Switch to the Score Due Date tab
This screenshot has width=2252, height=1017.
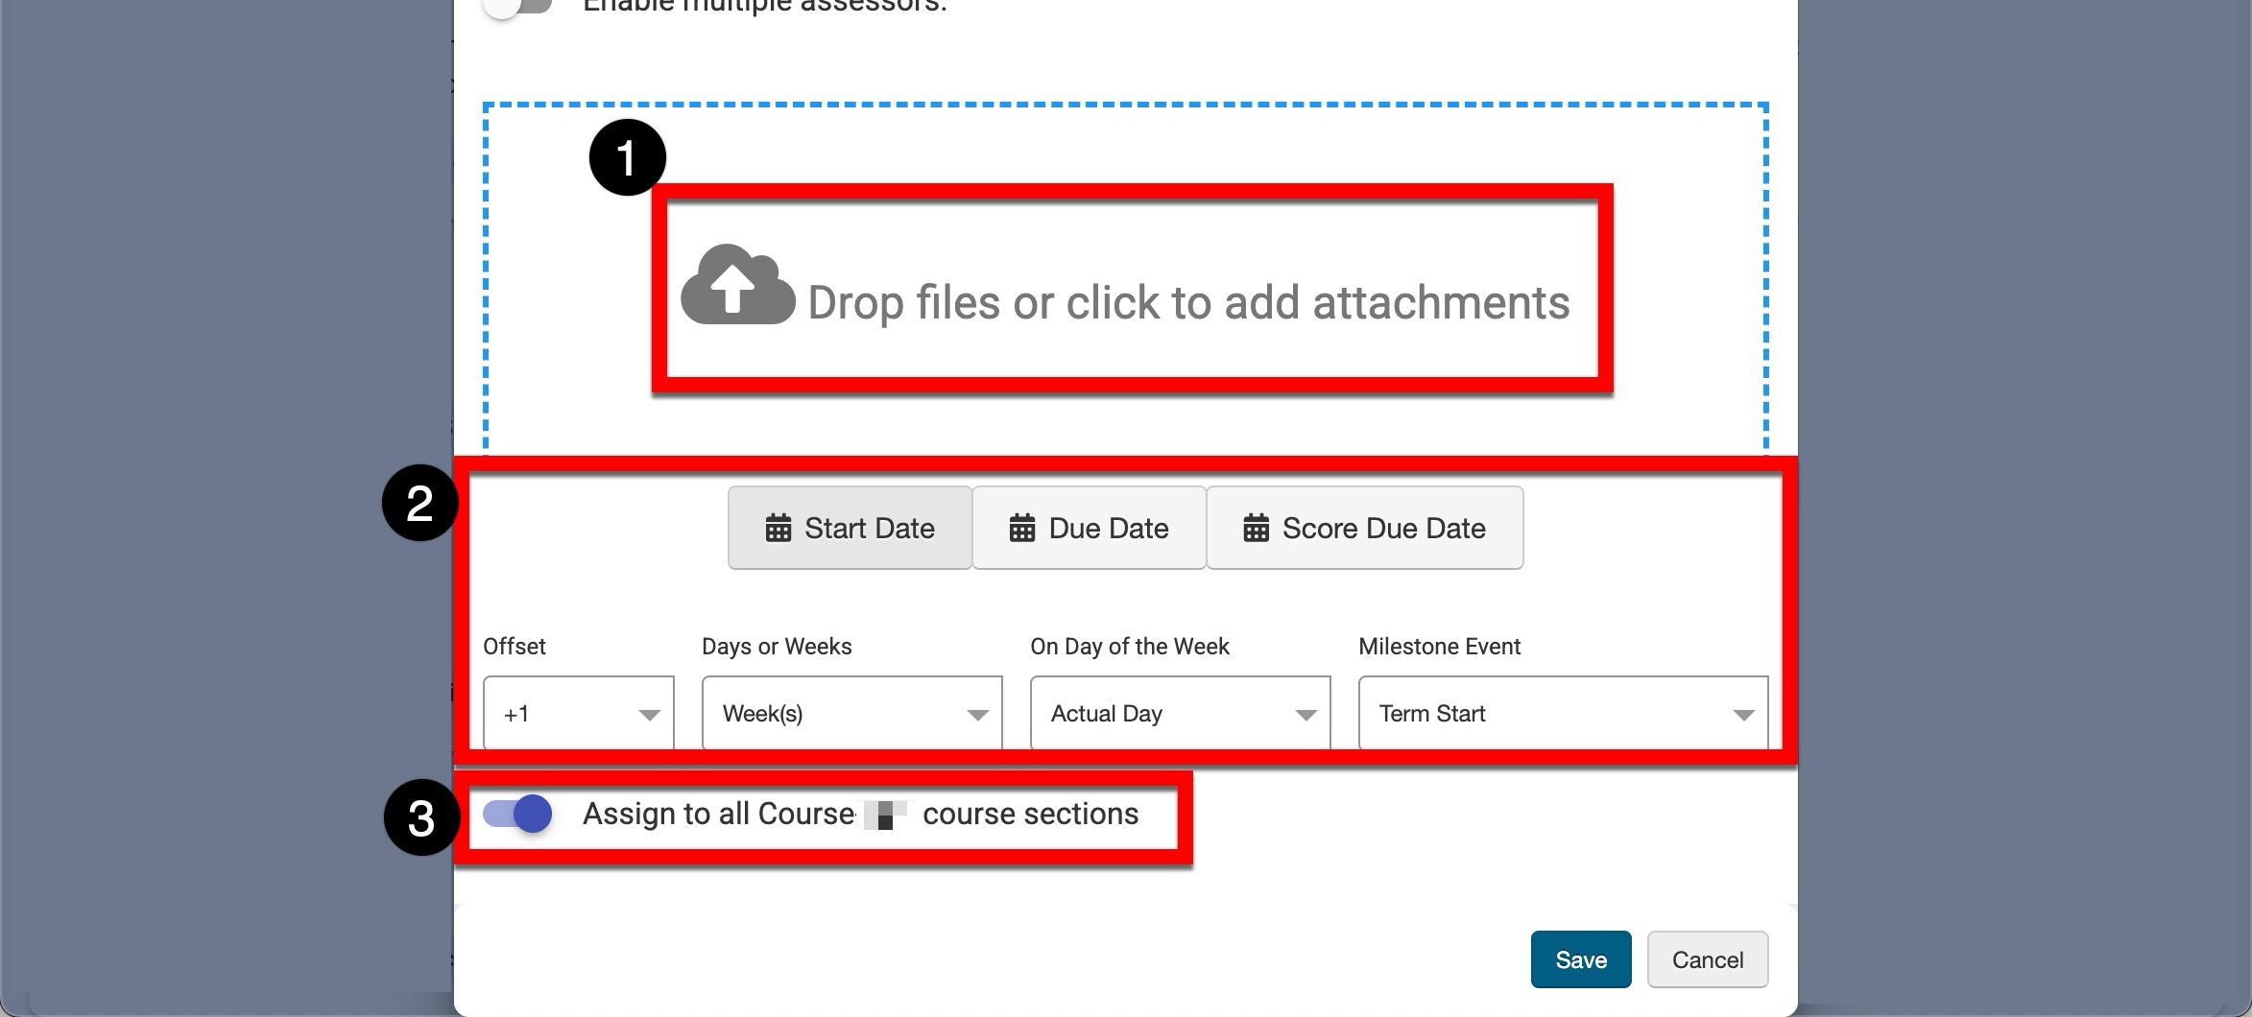click(1364, 529)
